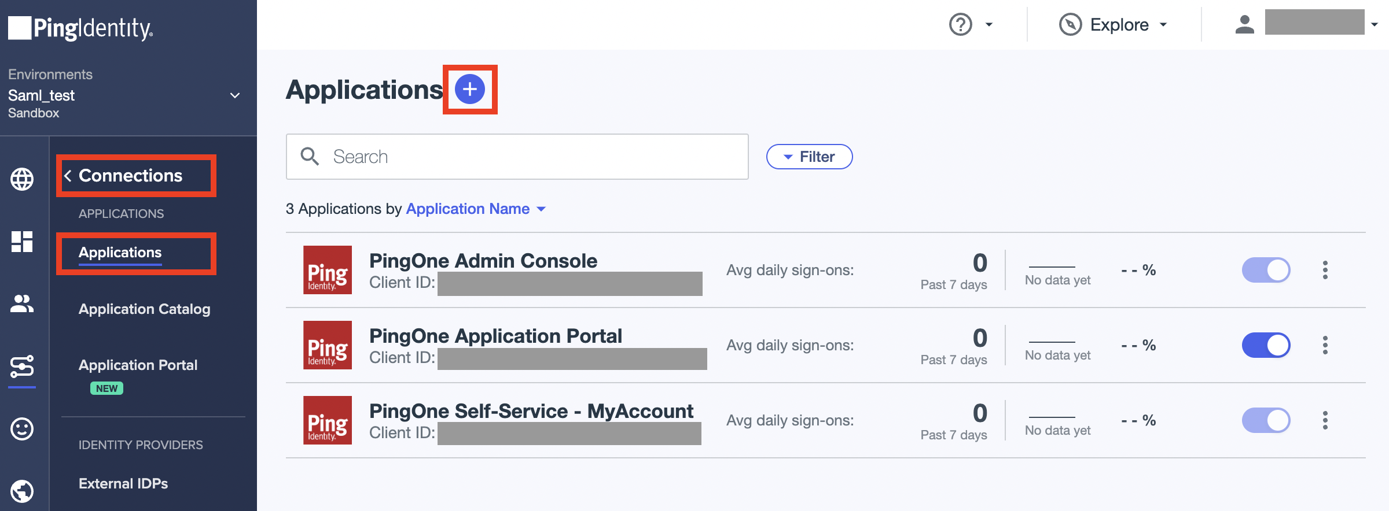Image resolution: width=1389 pixels, height=511 pixels.
Task: Toggle PingOne Admin Console enabled switch
Action: coord(1266,270)
